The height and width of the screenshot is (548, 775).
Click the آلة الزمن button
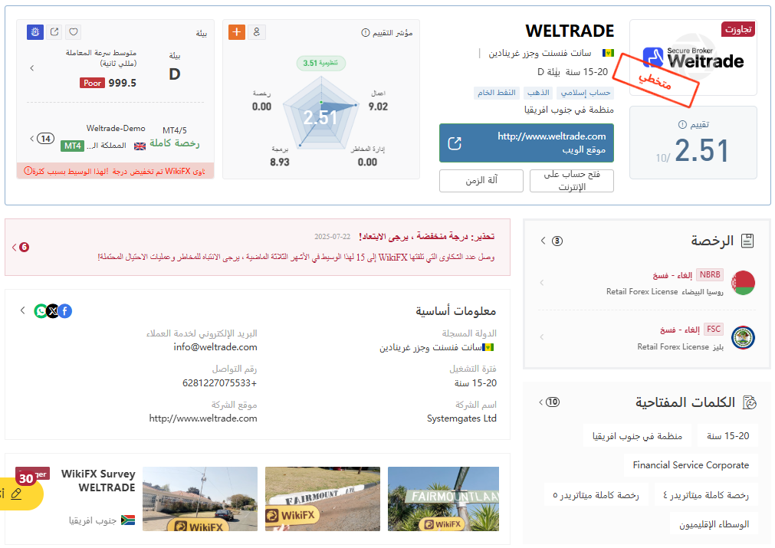tap(481, 181)
